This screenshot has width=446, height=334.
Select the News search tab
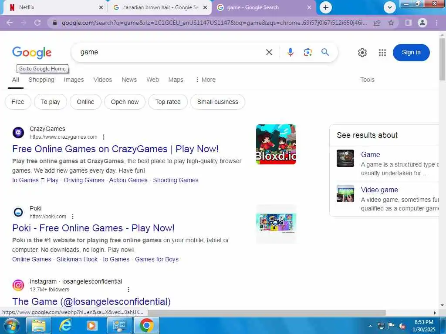click(x=129, y=80)
